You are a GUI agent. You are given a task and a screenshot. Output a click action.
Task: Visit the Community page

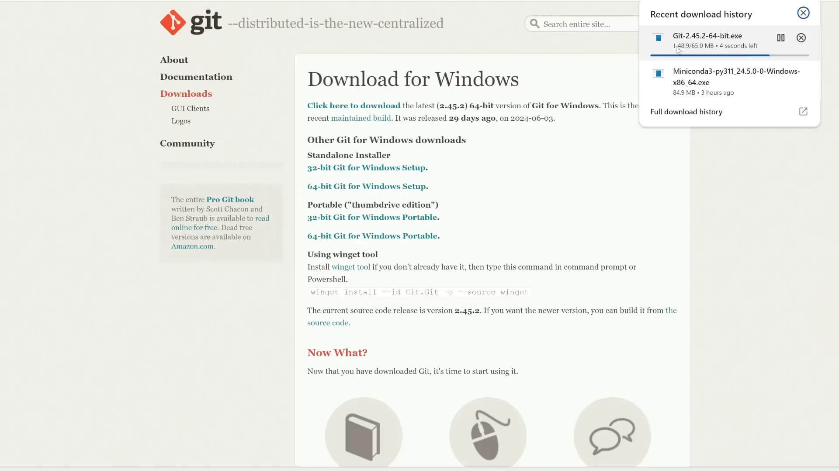(187, 143)
